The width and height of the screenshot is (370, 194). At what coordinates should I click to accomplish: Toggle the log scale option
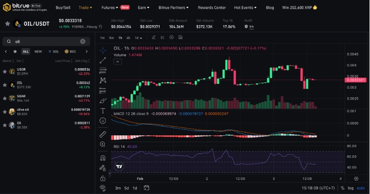(350, 188)
